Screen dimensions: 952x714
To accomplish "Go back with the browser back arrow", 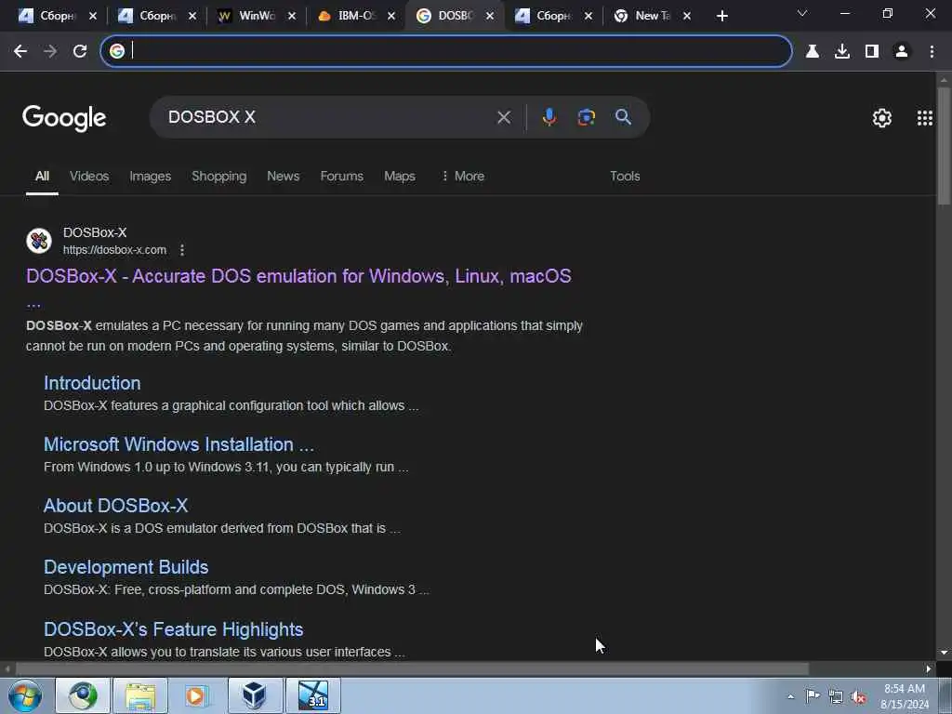I will [20, 52].
